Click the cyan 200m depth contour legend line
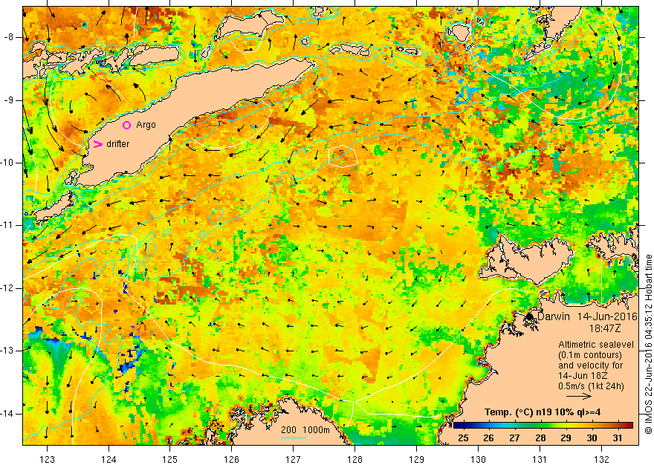 pos(294,438)
